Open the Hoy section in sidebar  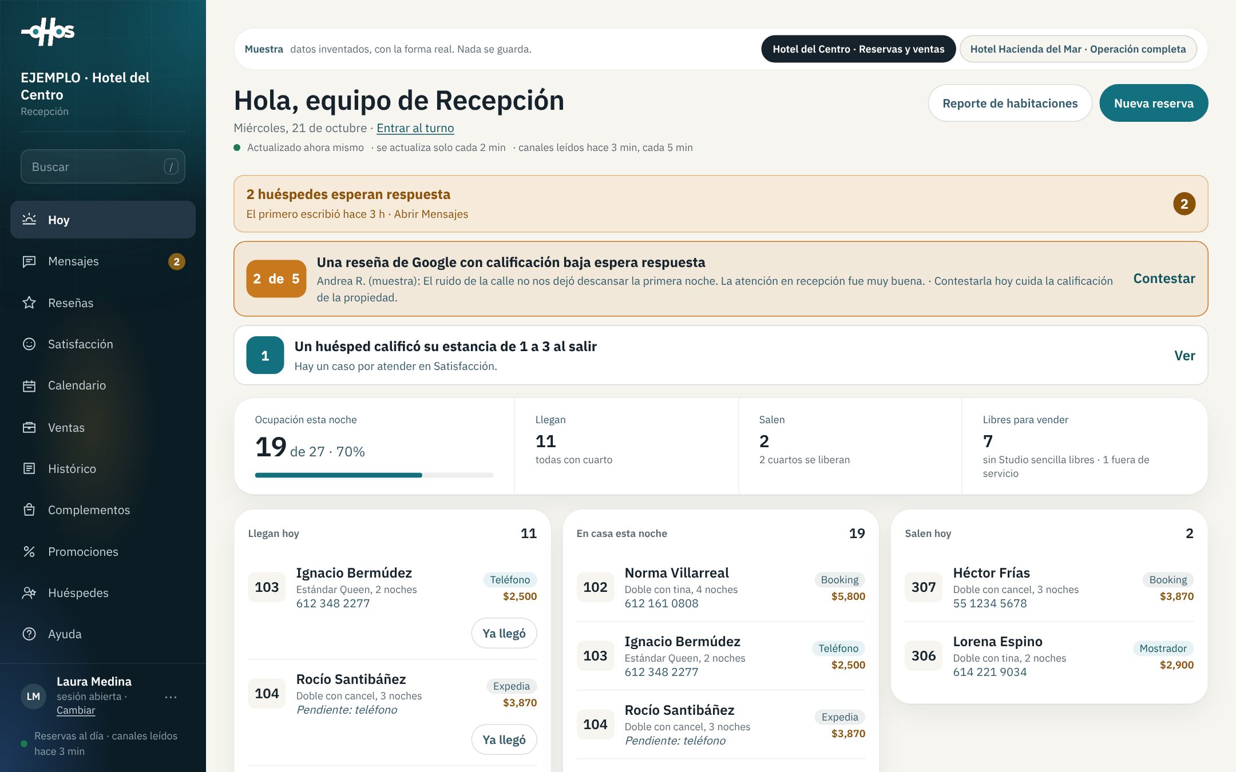coord(103,220)
